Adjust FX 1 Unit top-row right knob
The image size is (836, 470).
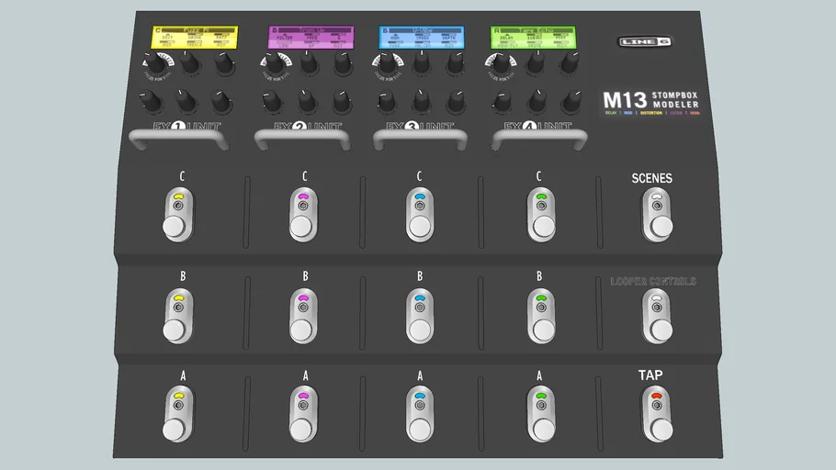click(224, 63)
